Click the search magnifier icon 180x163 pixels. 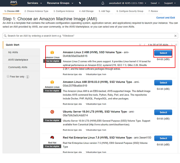[5, 36]
